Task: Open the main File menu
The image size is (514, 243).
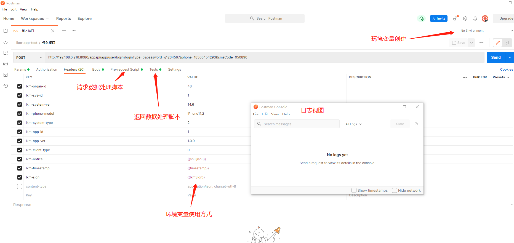Action: (x=4, y=9)
